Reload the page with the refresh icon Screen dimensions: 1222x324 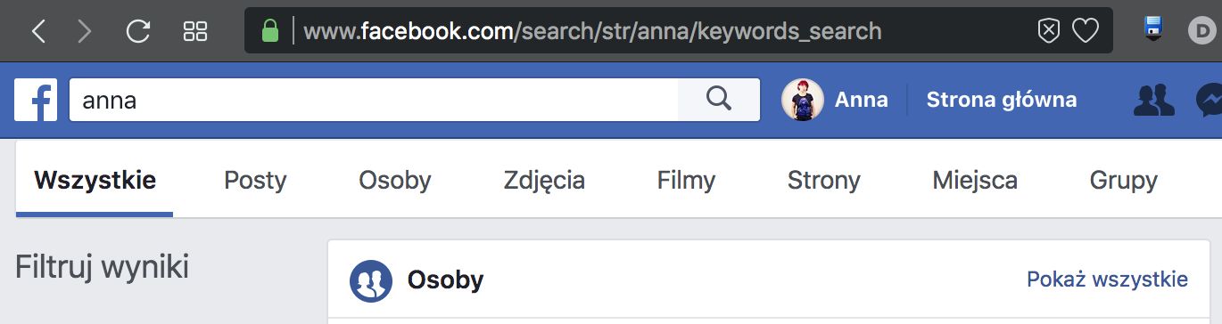[x=138, y=32]
